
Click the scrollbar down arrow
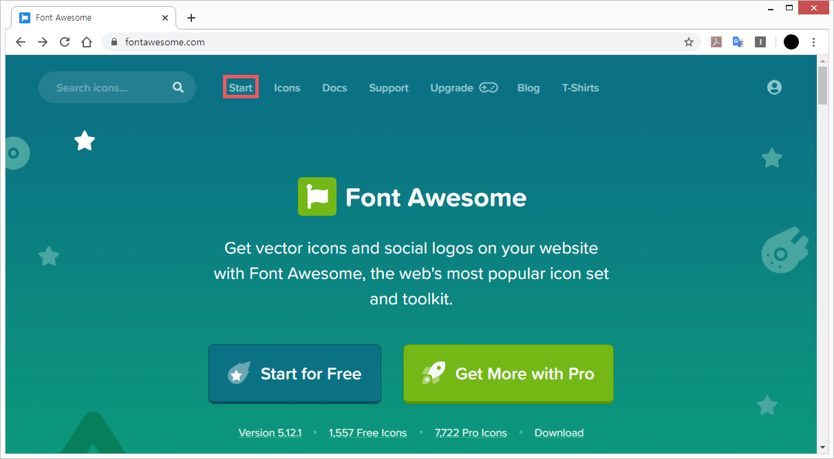point(823,447)
